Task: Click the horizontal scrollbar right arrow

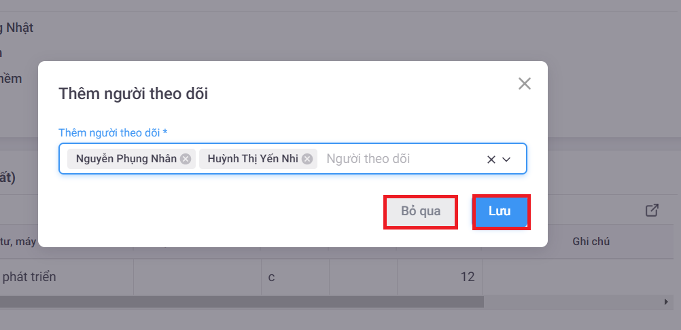Action: (x=666, y=301)
